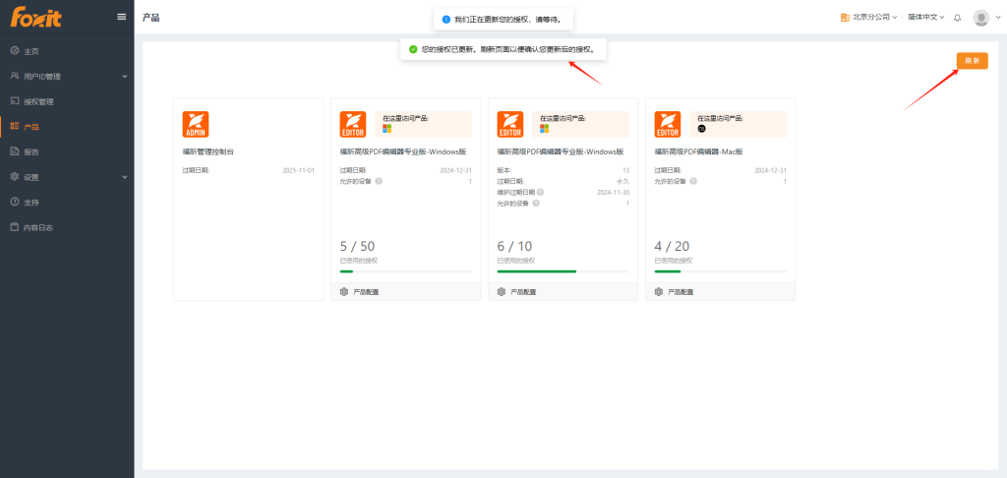The width and height of the screenshot is (1007, 478).
Task: Open 产品配置 on the 6 / 10 card
Action: pyautogui.click(x=523, y=292)
